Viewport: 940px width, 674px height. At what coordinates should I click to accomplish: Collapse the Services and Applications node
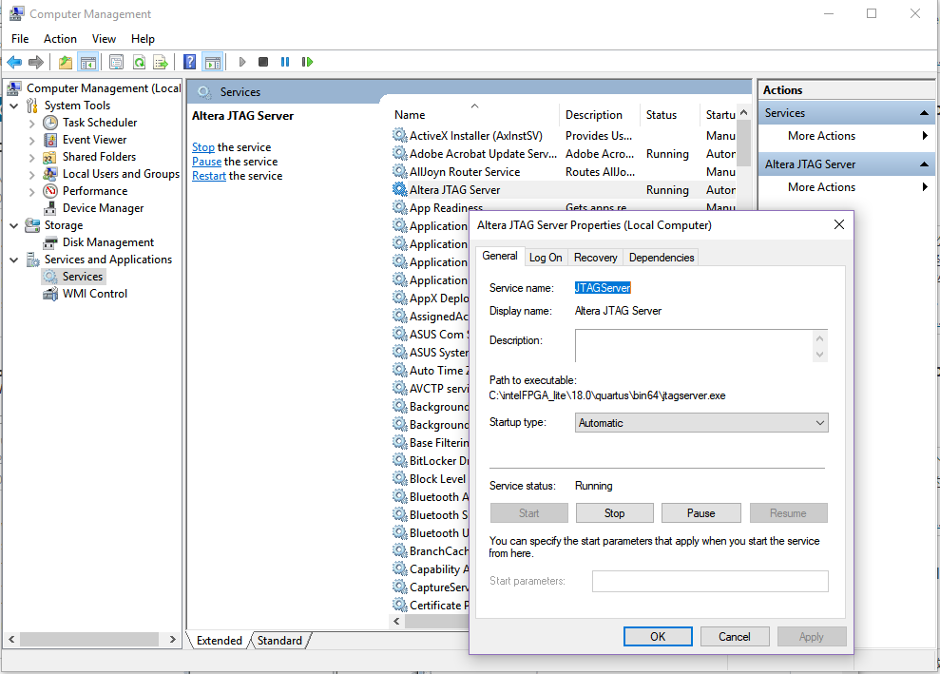pyautogui.click(x=14, y=260)
